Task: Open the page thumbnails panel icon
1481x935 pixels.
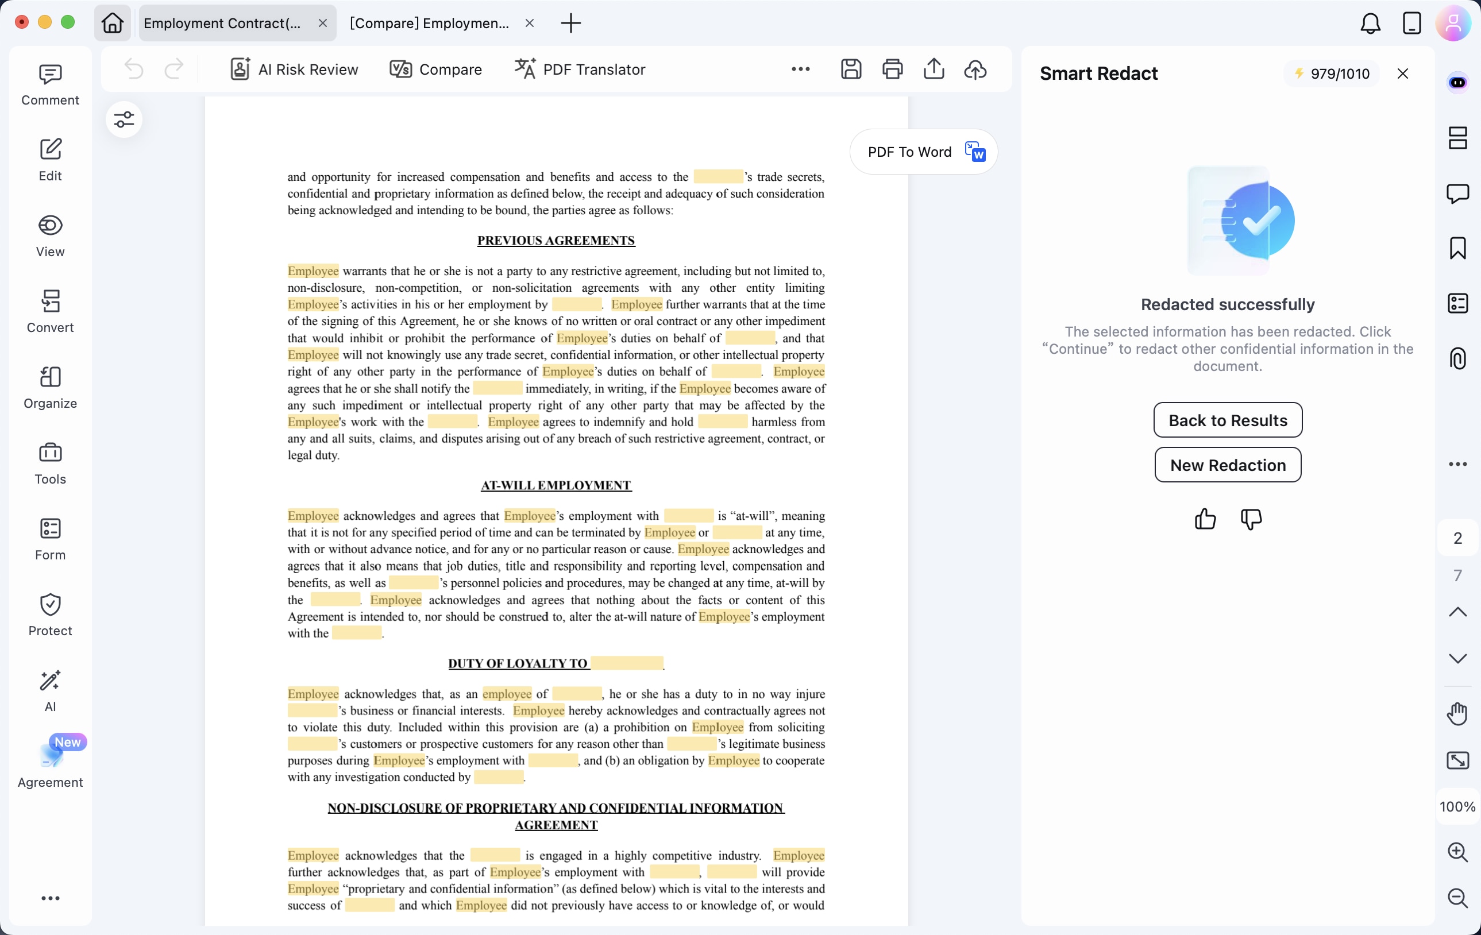Action: (x=1457, y=138)
